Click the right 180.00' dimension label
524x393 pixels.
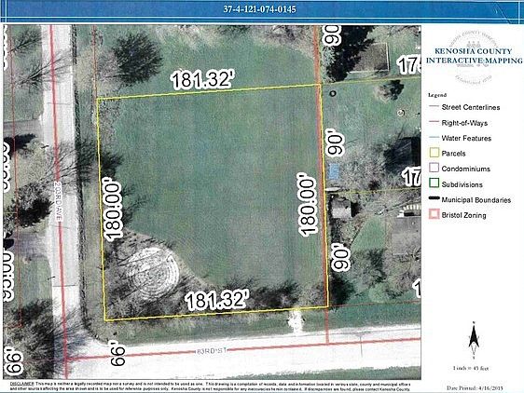point(307,207)
